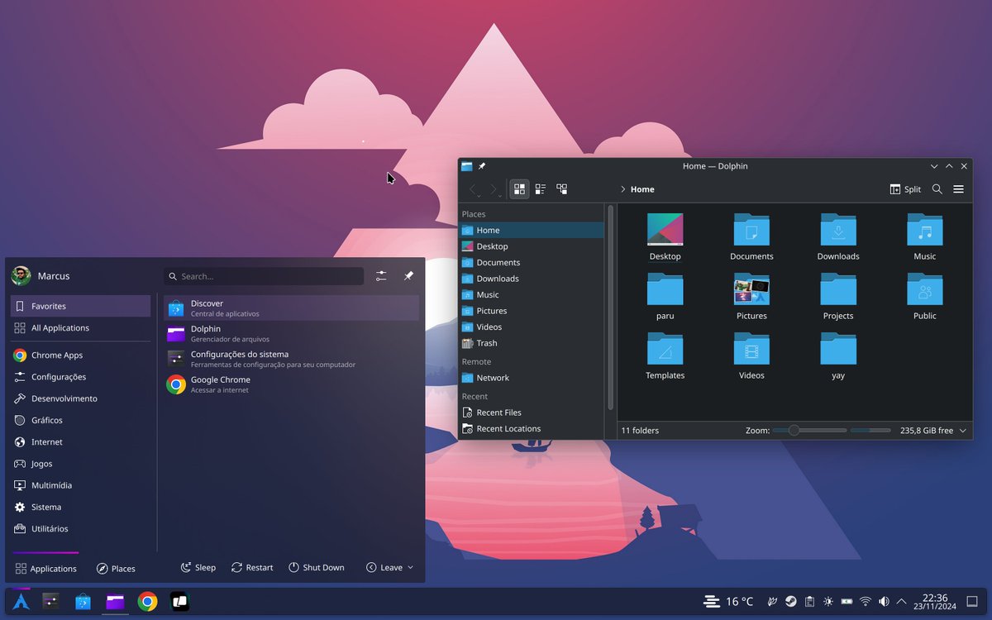
Task: Open the Desktop folder in Dolphin's file view
Action: click(x=665, y=237)
